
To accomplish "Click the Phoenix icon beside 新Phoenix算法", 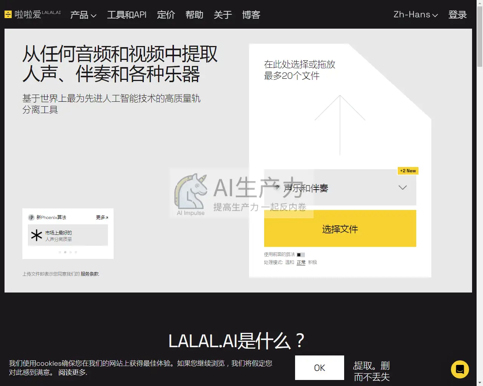I will (32, 218).
